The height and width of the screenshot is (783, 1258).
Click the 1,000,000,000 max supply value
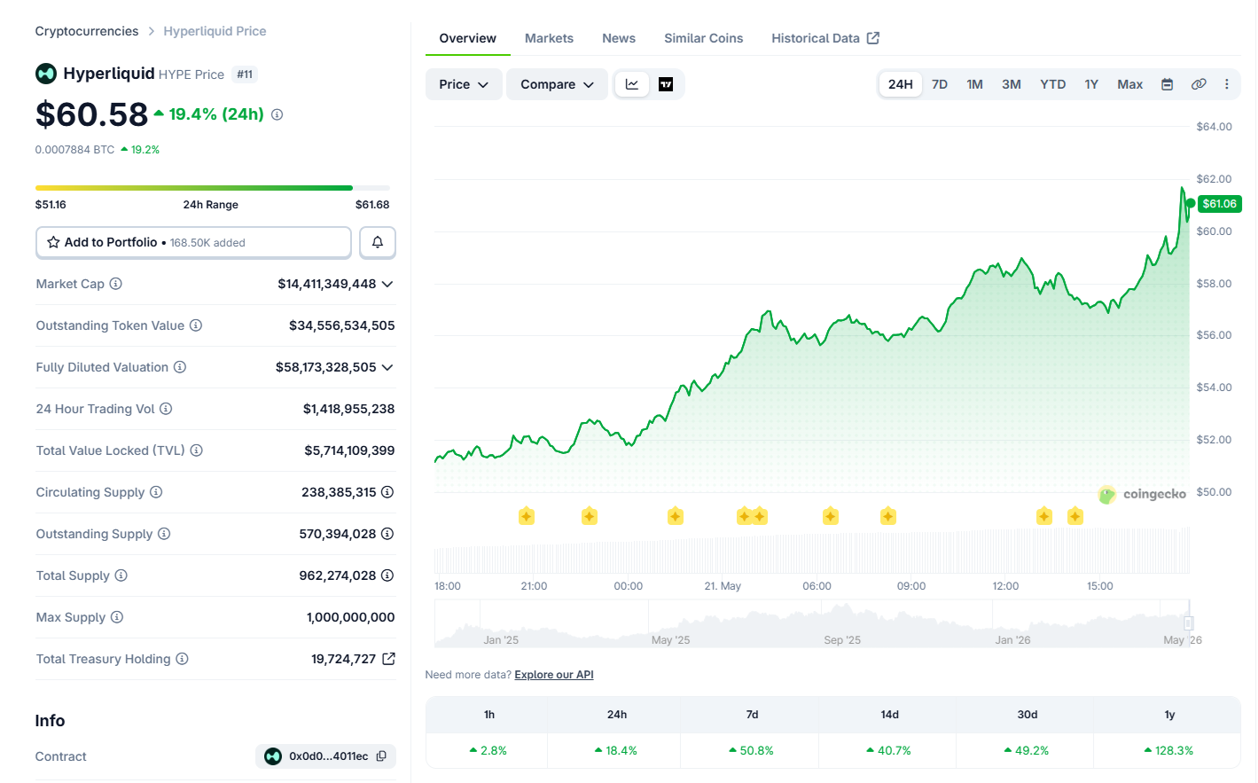pos(351,617)
